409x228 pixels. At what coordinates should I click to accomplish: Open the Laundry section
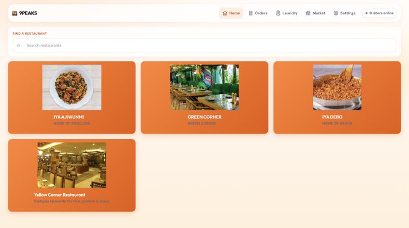click(x=287, y=13)
